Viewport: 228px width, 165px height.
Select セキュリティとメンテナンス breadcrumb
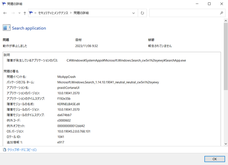click(x=53, y=13)
